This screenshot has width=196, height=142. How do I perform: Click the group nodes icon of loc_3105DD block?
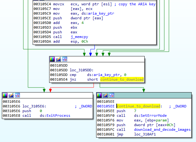pos(65,59)
